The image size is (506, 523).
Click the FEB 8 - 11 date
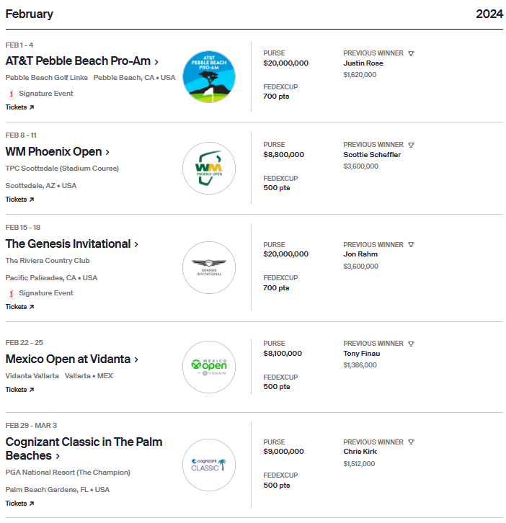pos(21,135)
